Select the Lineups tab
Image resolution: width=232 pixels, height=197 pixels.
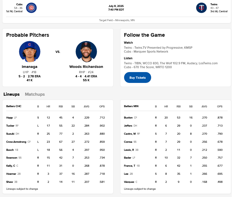click(x=11, y=94)
